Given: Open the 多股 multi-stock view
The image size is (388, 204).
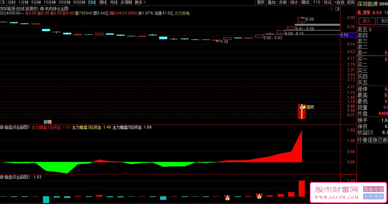Looking at the screenshot, I should [x=283, y=2].
